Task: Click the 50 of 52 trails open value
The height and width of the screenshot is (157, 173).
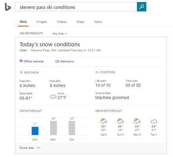Action: tap(133, 85)
